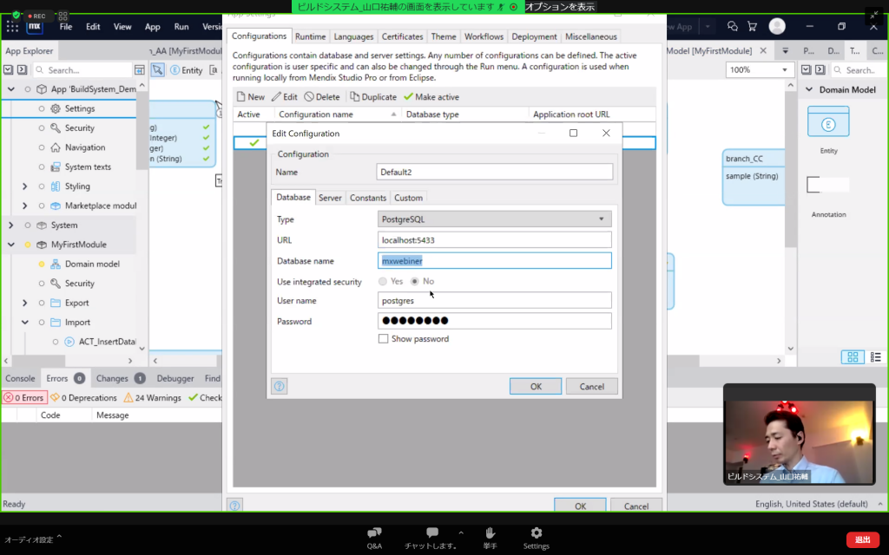This screenshot has height=555, width=889.
Task: Click the Delete configuration icon
Action: click(x=309, y=97)
